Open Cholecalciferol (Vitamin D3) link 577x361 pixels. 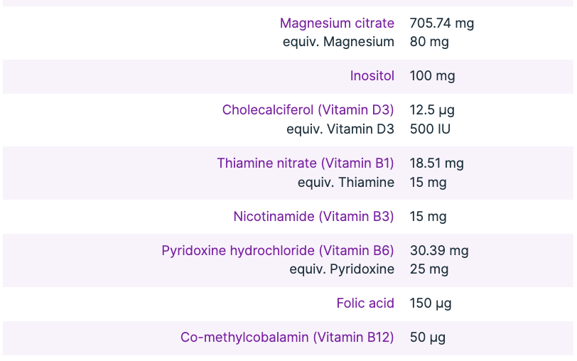pyautogui.click(x=308, y=110)
